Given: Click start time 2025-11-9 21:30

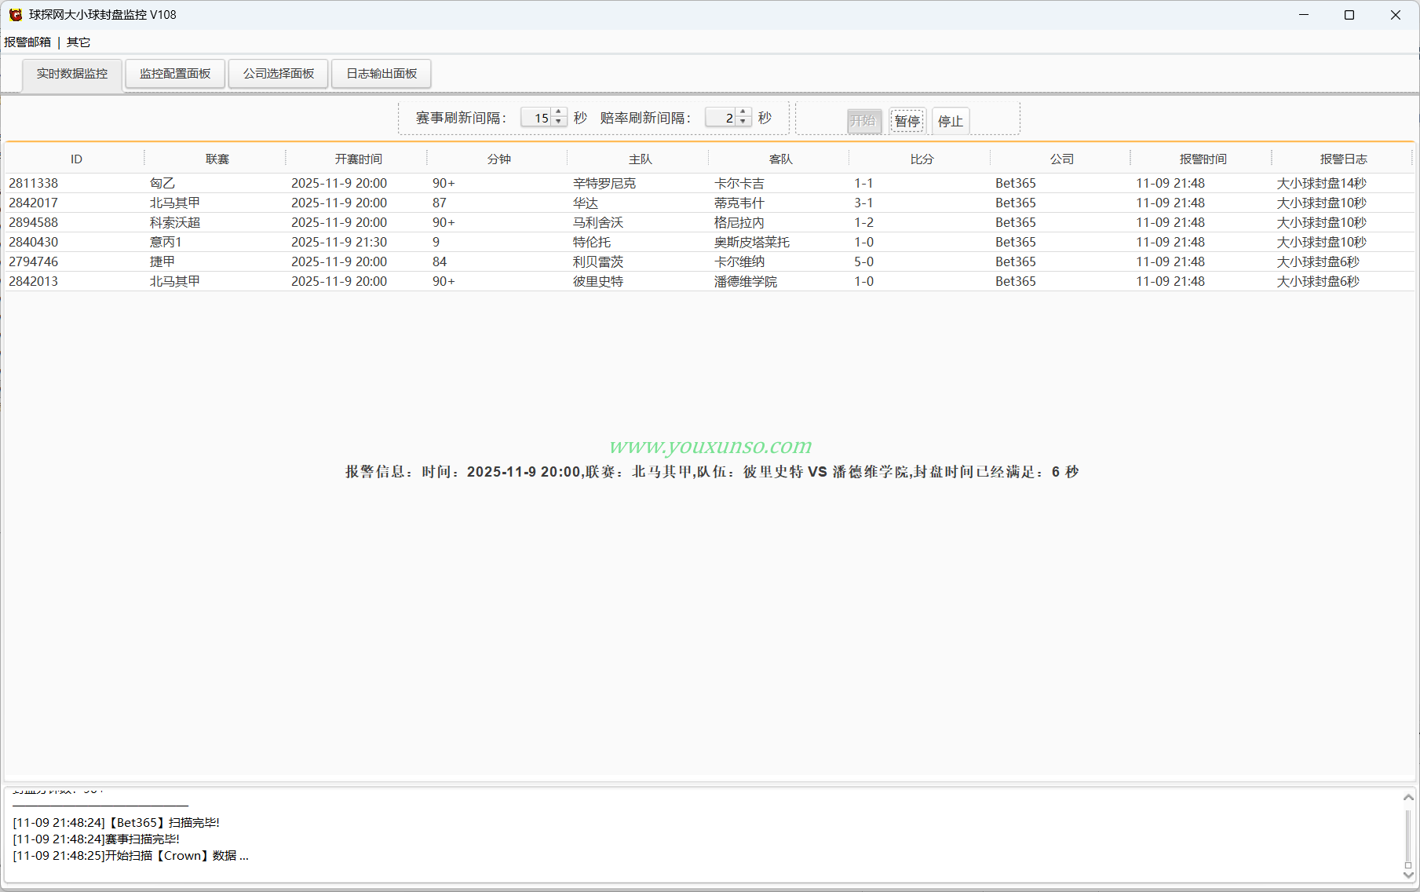Looking at the screenshot, I should (339, 242).
